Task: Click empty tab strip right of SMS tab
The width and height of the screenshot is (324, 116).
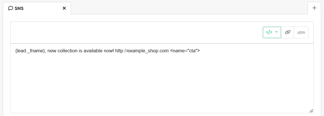Action: 189,8
